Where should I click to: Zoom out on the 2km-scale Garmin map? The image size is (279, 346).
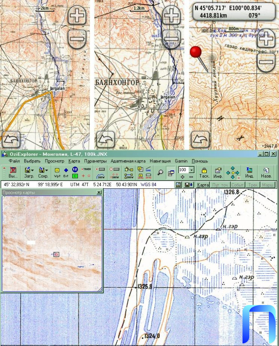(77, 39)
